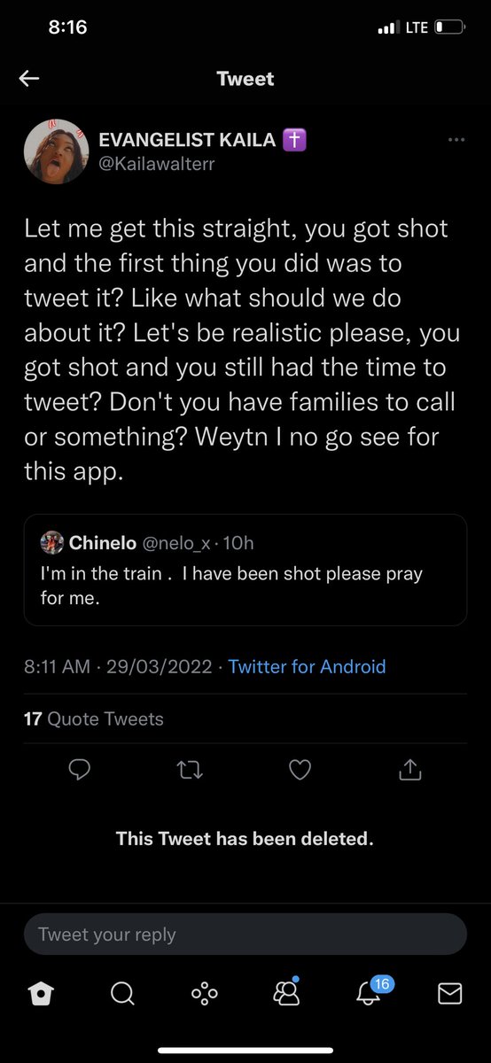Open the Communities people icon
This screenshot has width=491, height=1063.
pos(286,994)
